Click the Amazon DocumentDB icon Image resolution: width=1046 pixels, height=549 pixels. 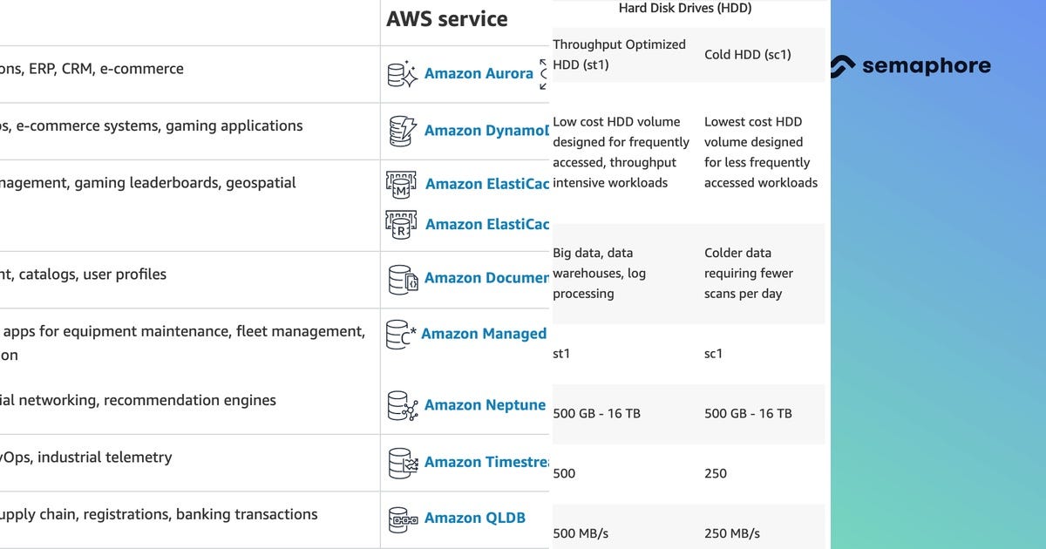pos(403,279)
